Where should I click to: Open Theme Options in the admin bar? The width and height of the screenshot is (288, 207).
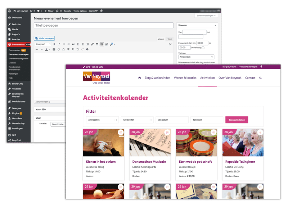pyautogui.click(x=80, y=11)
